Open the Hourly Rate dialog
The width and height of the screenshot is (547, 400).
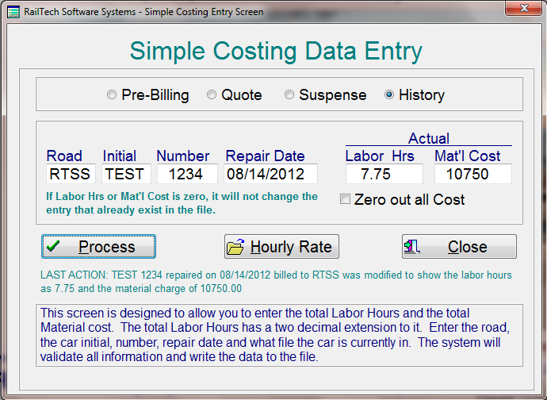[x=281, y=247]
